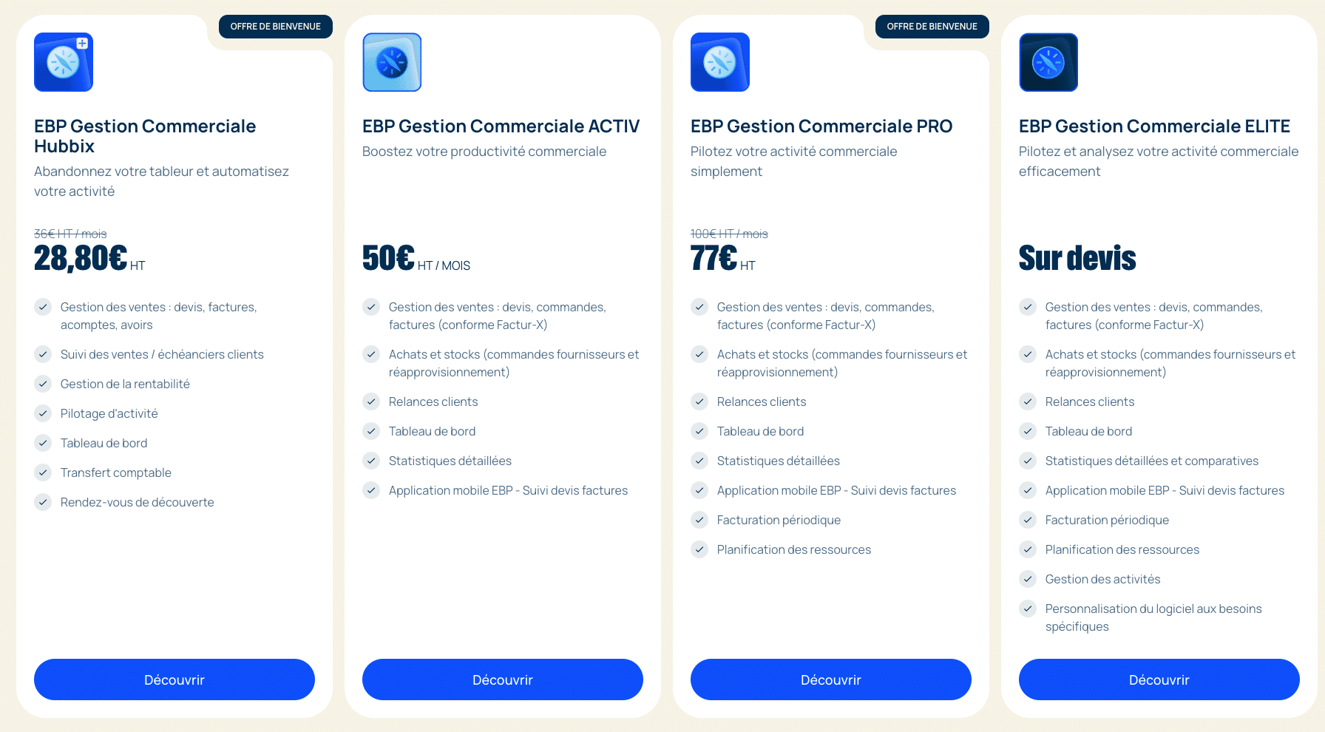Click Découvrir under EBP Gestion Commerciale Hubbix
The image size is (1325, 732).
174,680
